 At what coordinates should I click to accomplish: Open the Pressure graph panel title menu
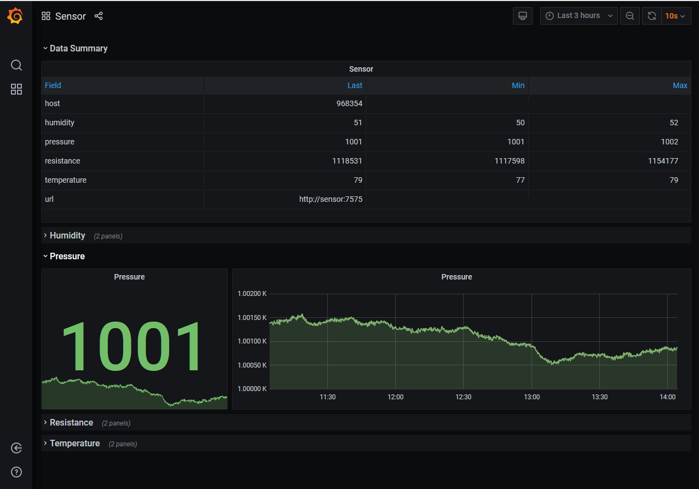point(456,277)
